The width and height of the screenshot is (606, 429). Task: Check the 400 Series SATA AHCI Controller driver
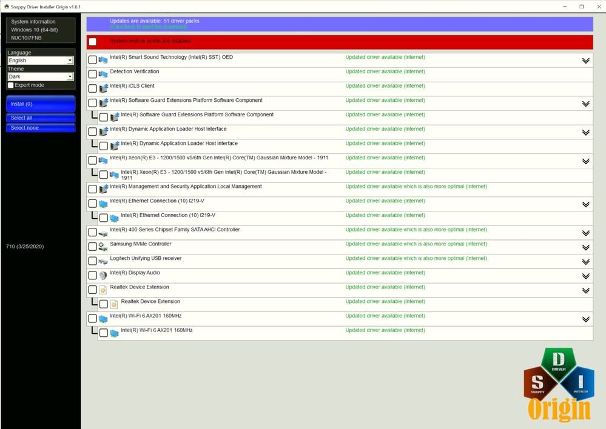click(x=93, y=232)
